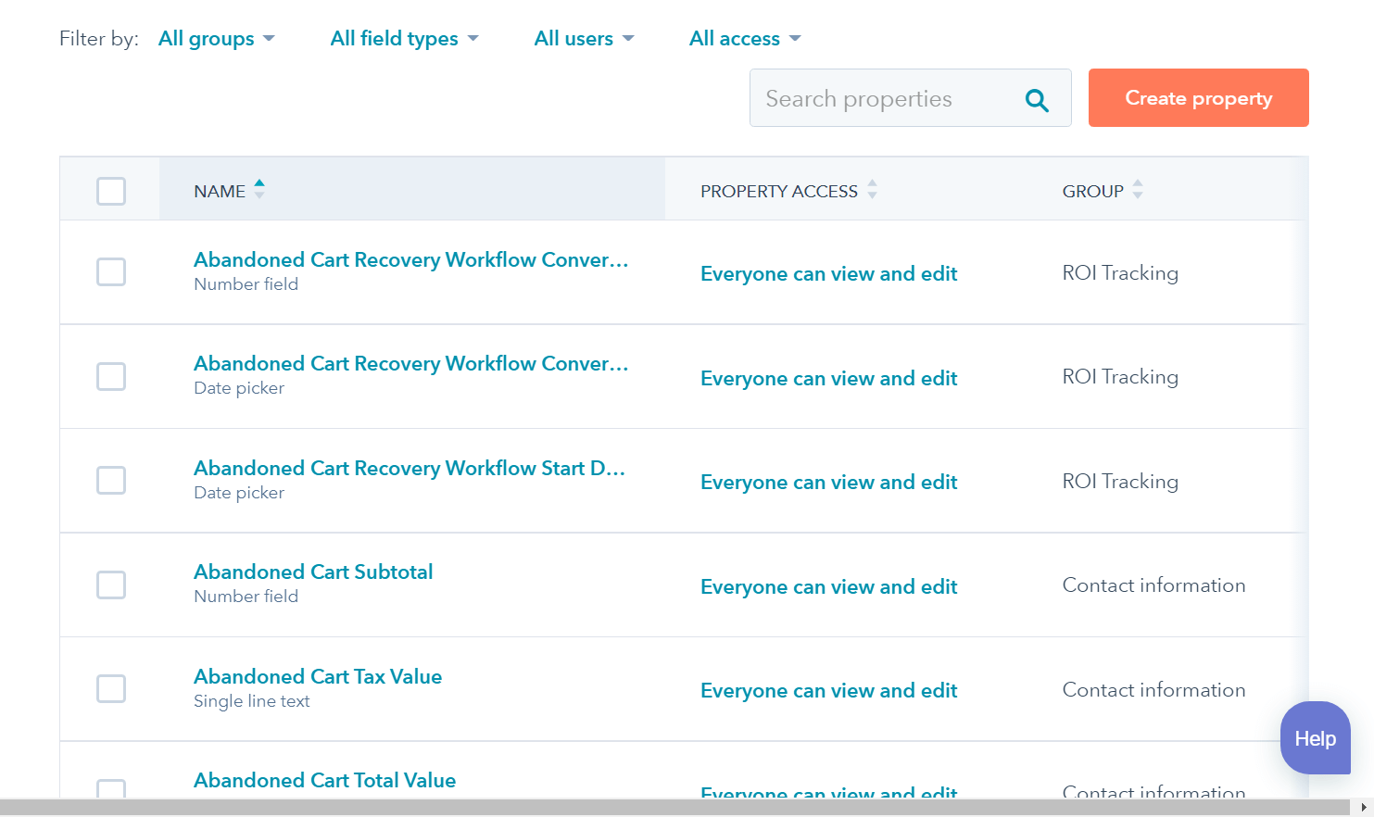Sort by the NAME column arrows
This screenshot has height=817, width=1374.
(258, 188)
